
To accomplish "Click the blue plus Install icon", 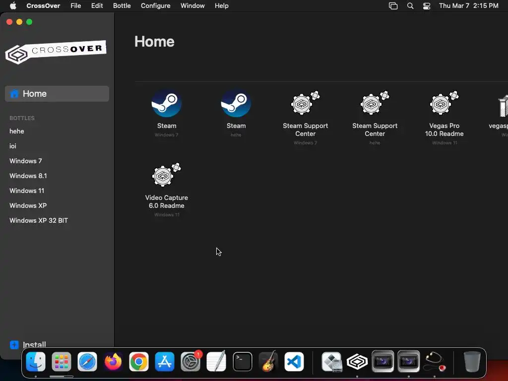I will point(14,345).
